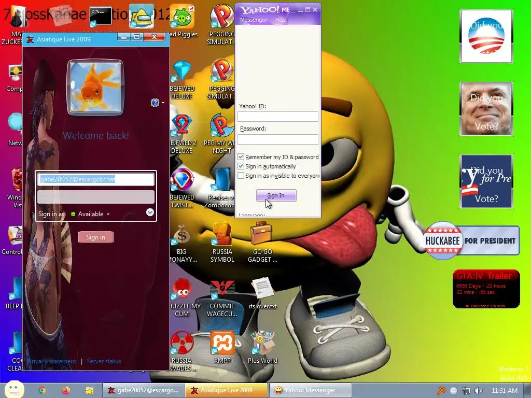Open the Bejeweled Twist desktop icon

point(182,188)
